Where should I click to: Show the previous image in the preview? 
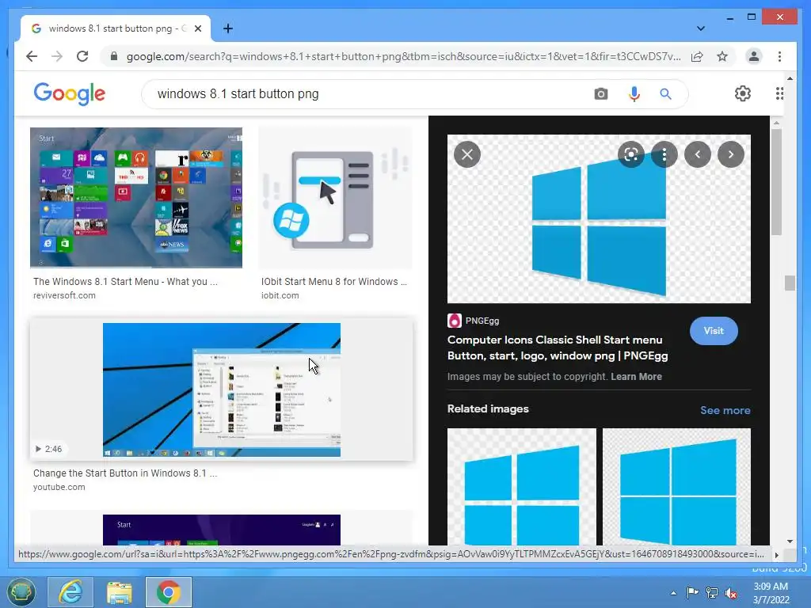tap(697, 154)
